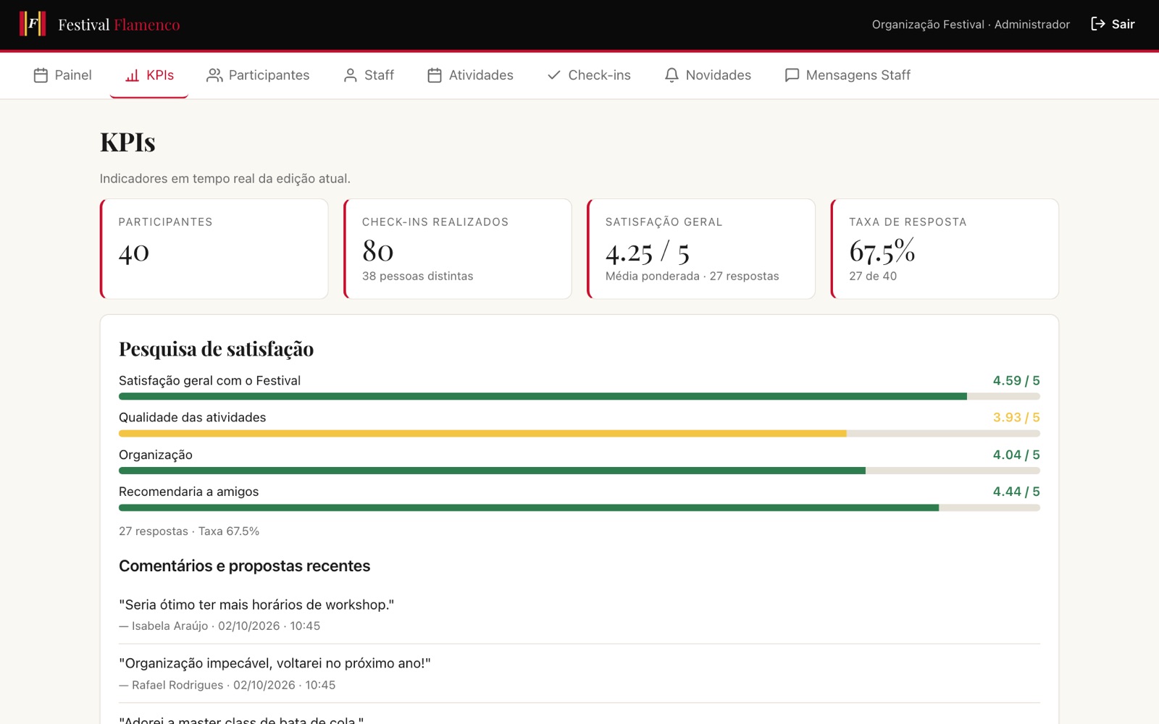Screen dimensions: 1159x724
Task: Click the Atividades calendar icon
Action: (435, 75)
